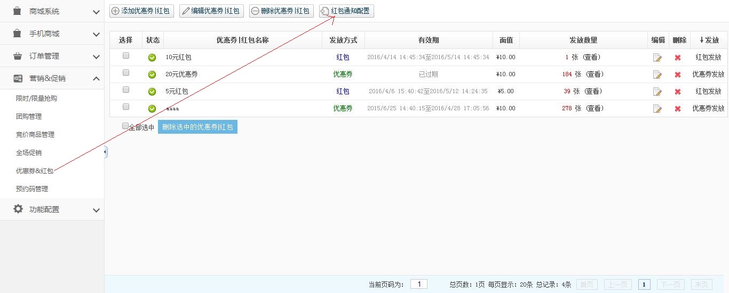
Task: Click 红包发放 link for 5元红包
Action: click(708, 91)
